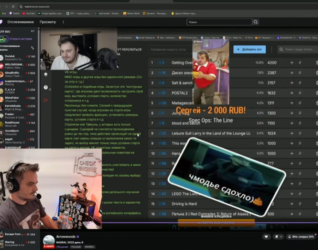The image size is (318, 250).
Task: Click the TikTok video overlay thumbnail
Action: coord(211,72)
